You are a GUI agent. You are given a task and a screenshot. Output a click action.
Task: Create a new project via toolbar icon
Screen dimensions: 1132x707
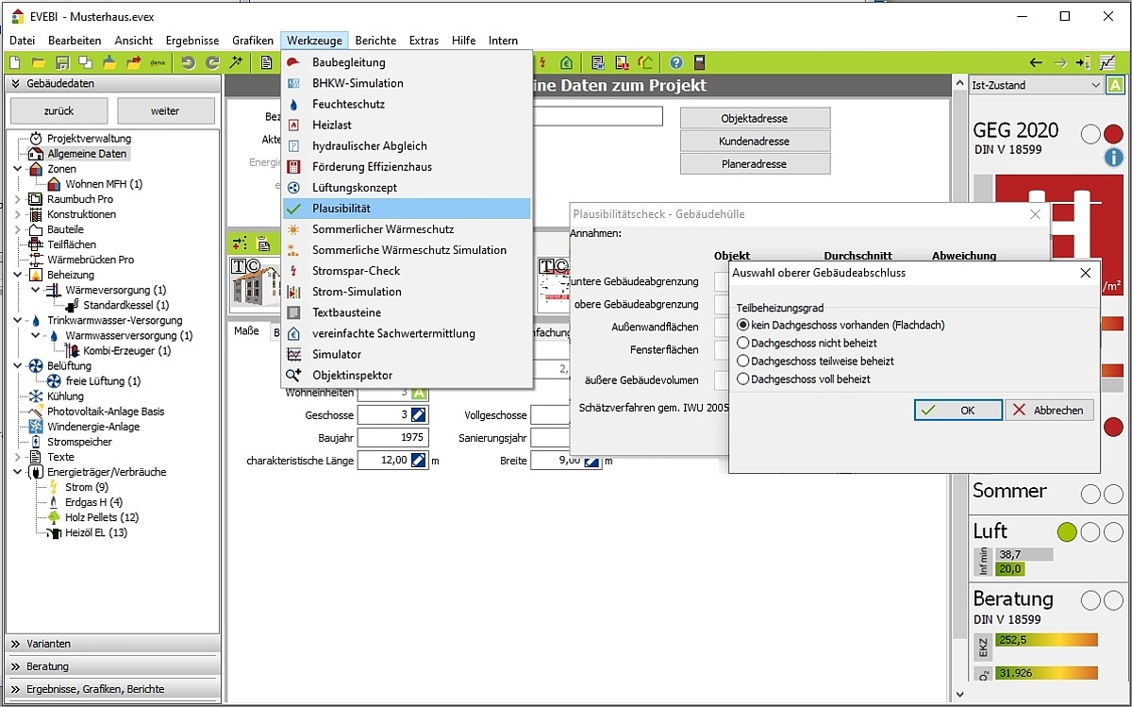[x=15, y=62]
